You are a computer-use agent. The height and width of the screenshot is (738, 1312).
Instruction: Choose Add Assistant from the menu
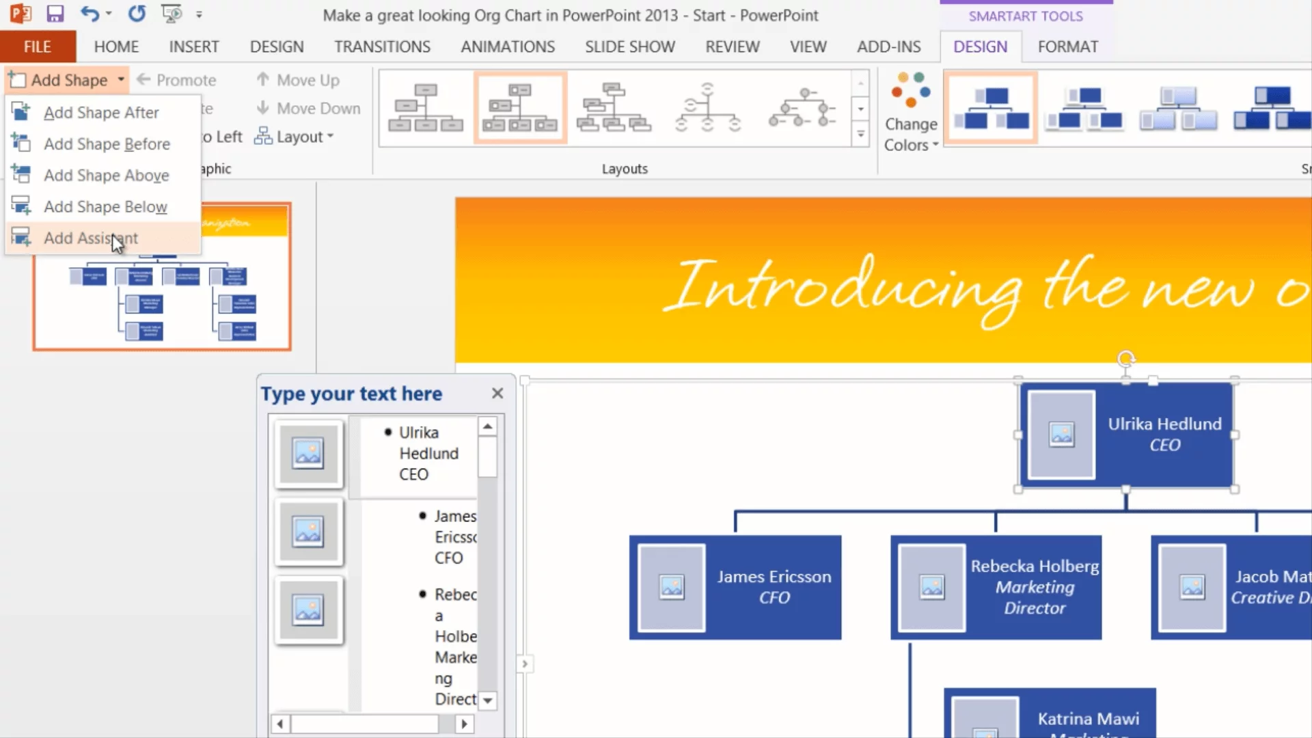pyautogui.click(x=91, y=238)
